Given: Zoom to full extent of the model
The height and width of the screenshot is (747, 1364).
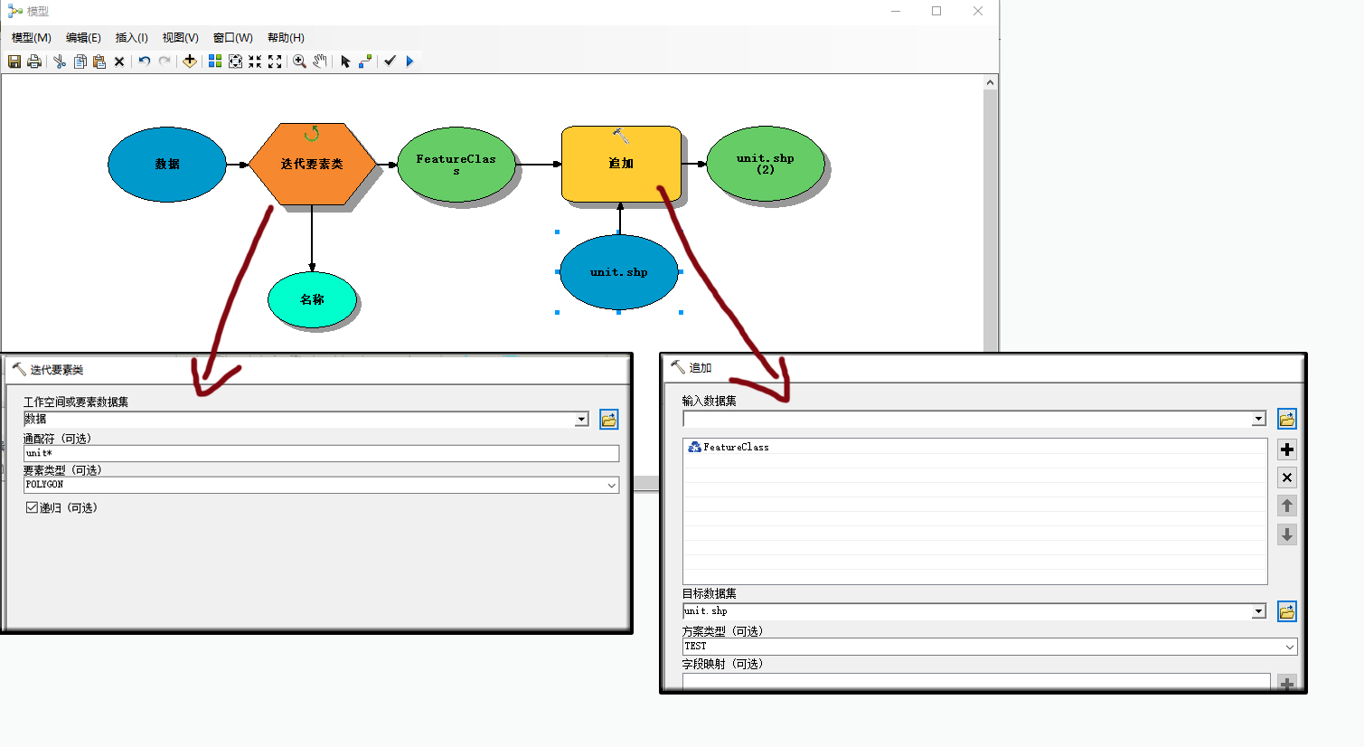Looking at the screenshot, I should pyautogui.click(x=235, y=61).
